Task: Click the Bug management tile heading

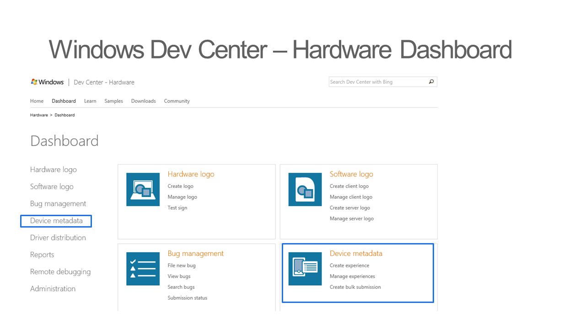Action: coord(196,254)
